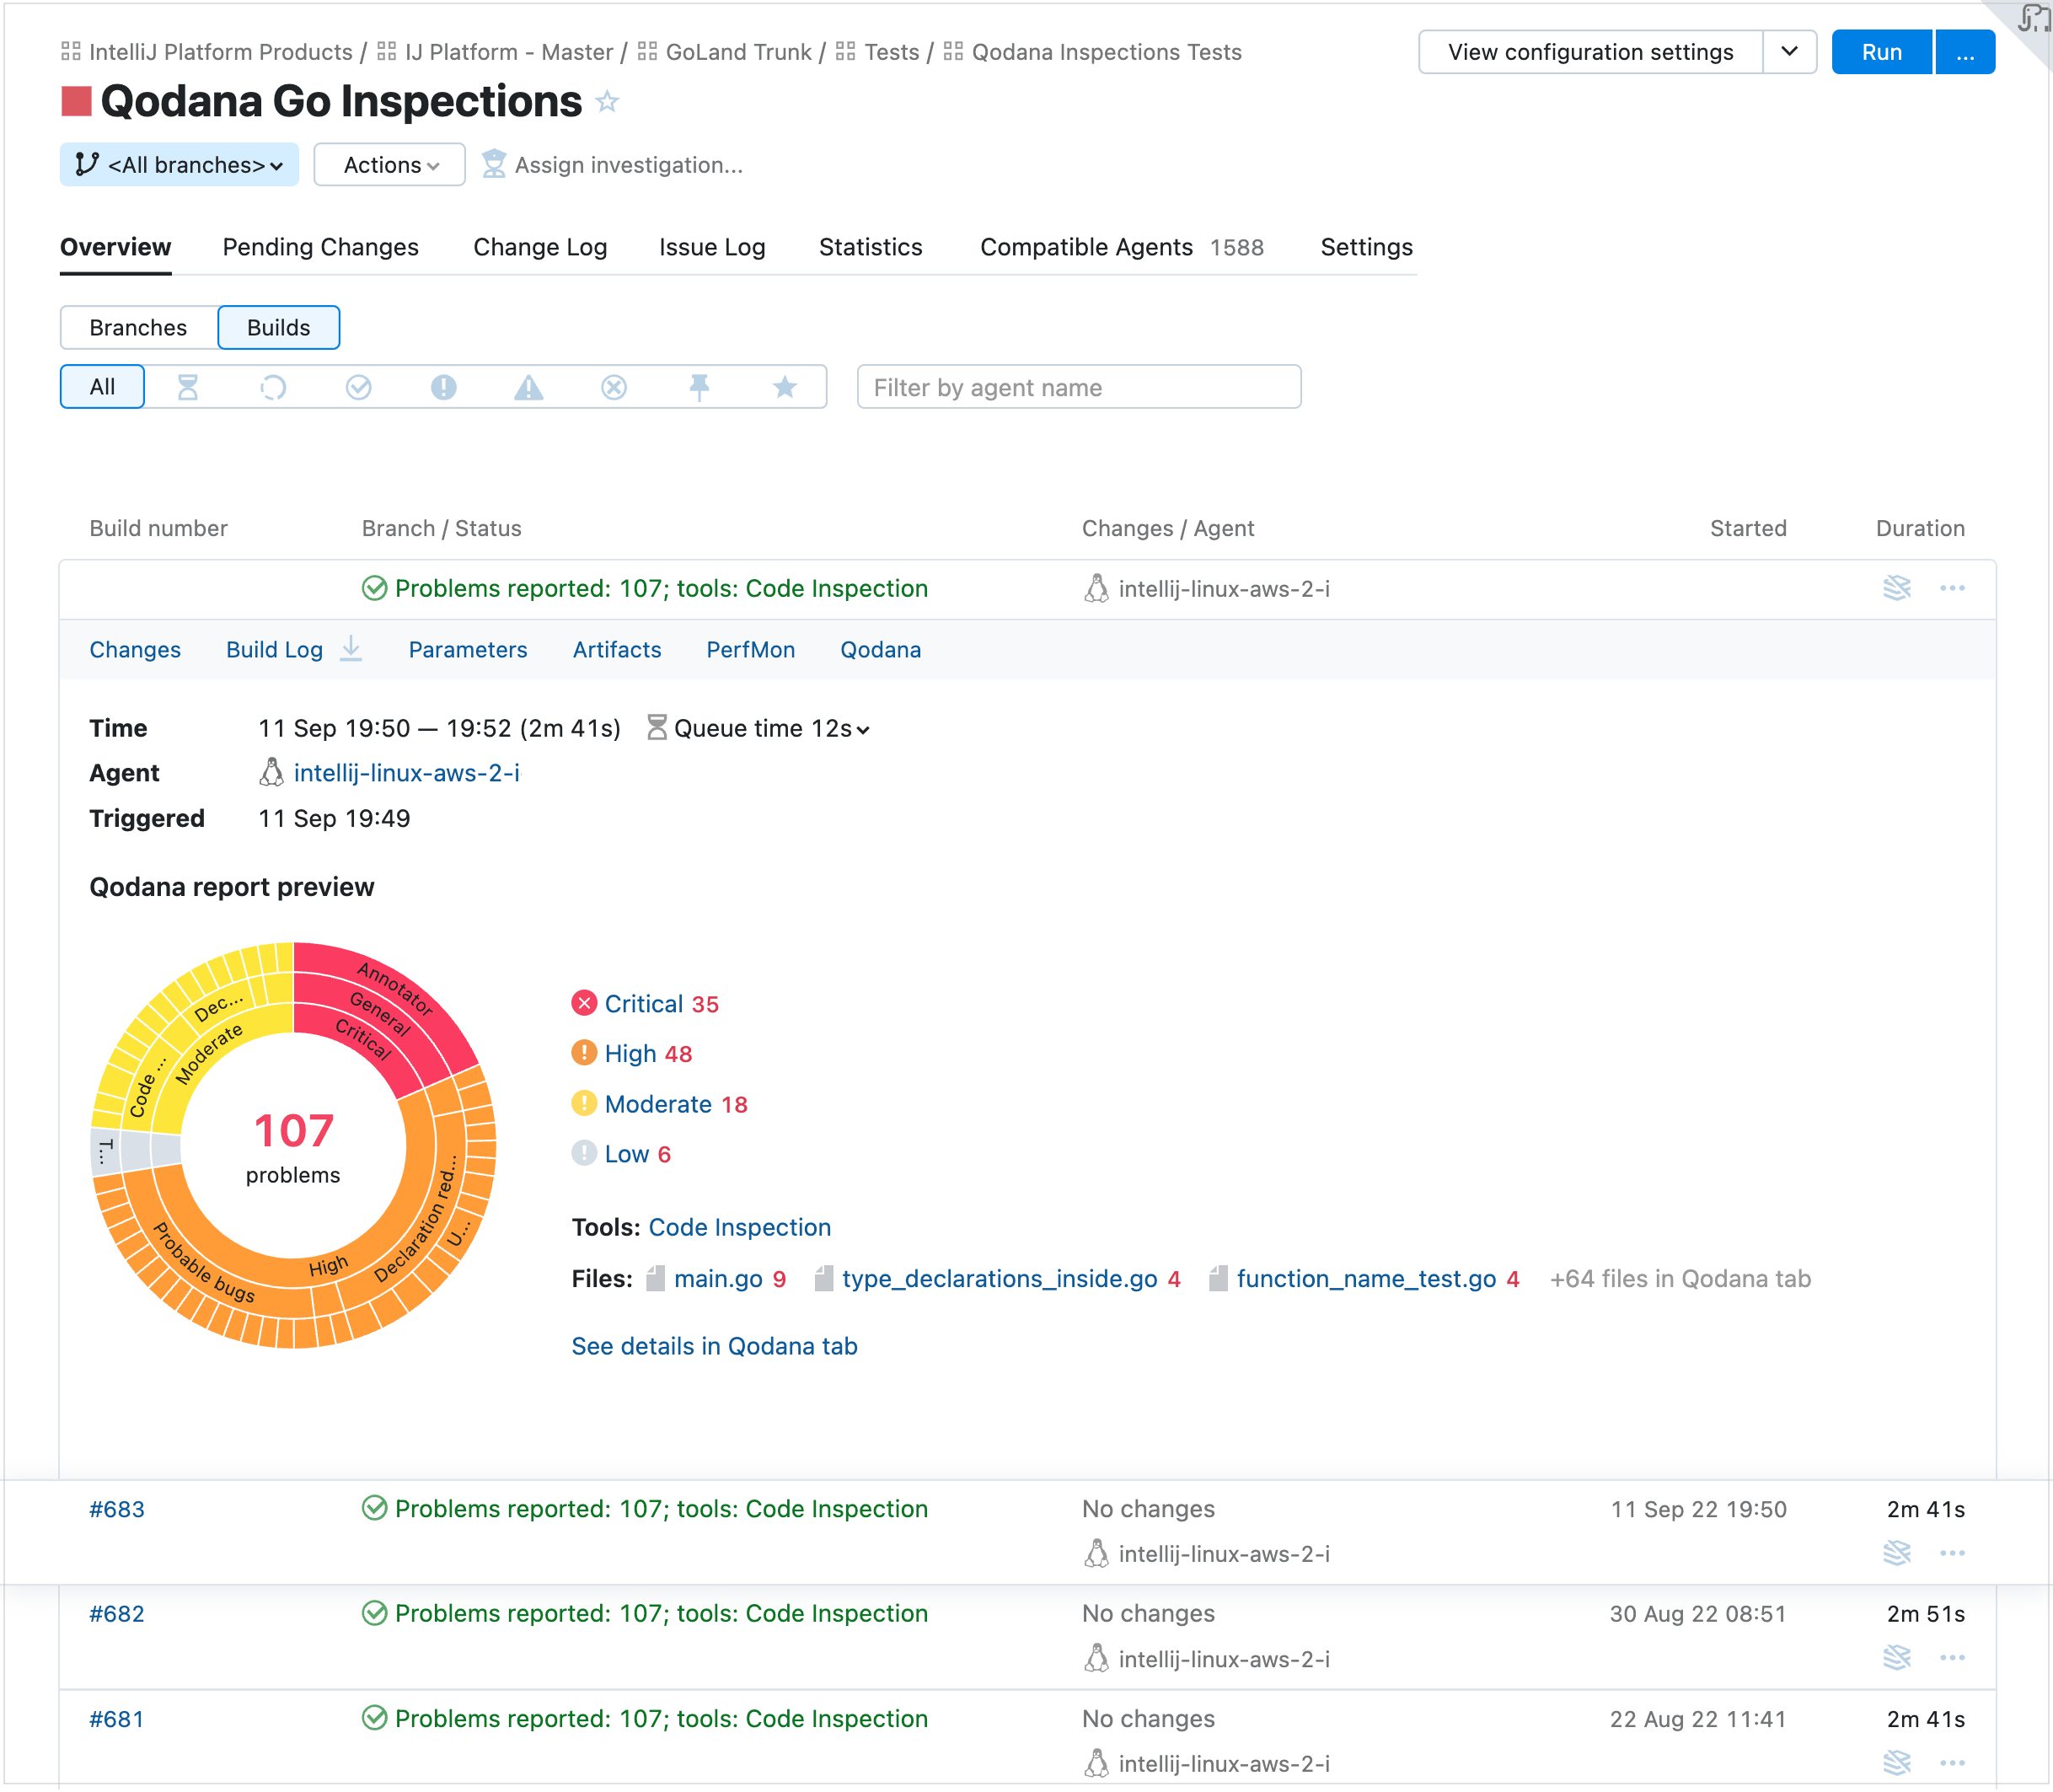2053x1792 pixels.
Task: Switch to the Branches view
Action: coord(137,327)
